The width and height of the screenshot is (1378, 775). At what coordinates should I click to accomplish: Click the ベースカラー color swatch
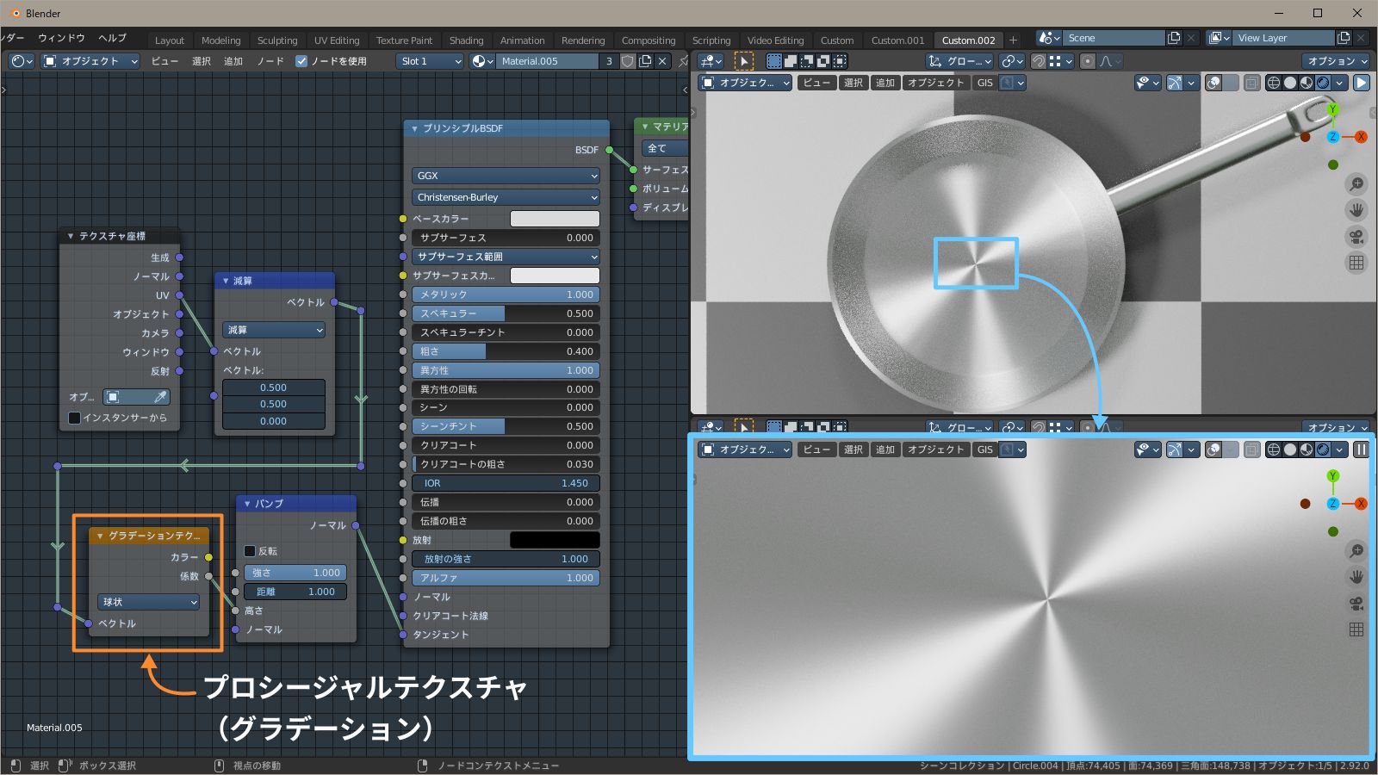555,218
